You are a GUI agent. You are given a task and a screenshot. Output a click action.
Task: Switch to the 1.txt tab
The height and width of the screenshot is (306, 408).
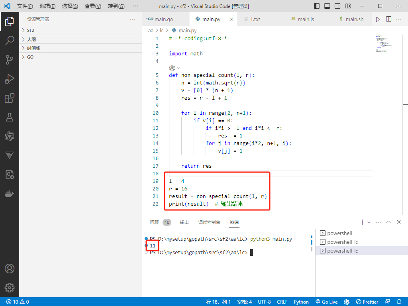click(x=261, y=19)
